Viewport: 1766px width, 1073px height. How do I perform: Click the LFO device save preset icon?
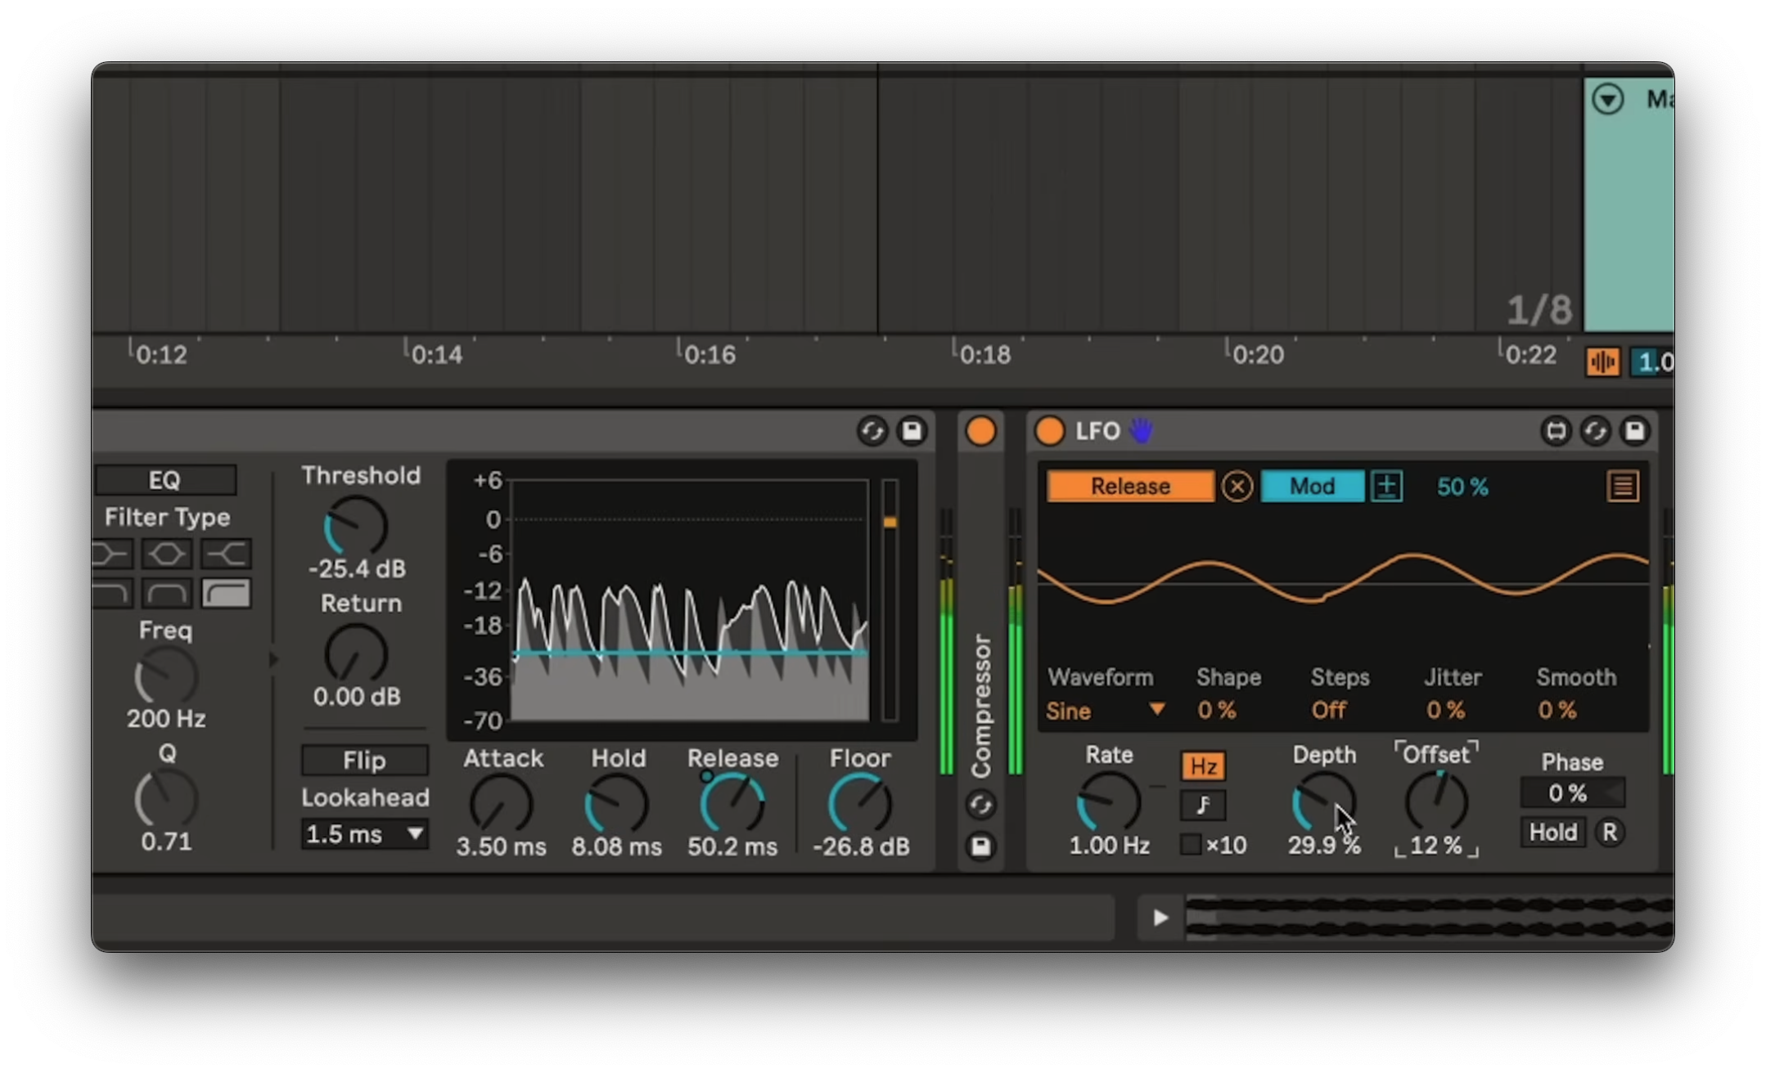[1634, 431]
